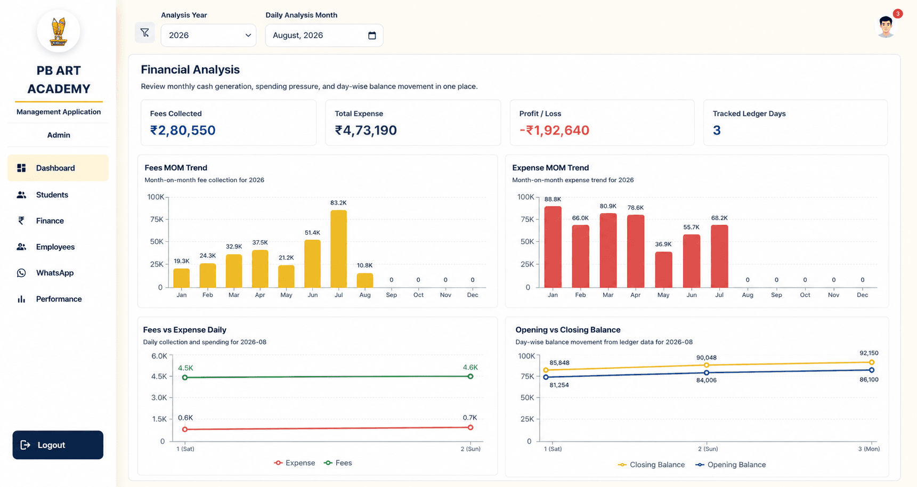Select the July fees bar 83.2K
The width and height of the screenshot is (917, 487).
pyautogui.click(x=339, y=249)
